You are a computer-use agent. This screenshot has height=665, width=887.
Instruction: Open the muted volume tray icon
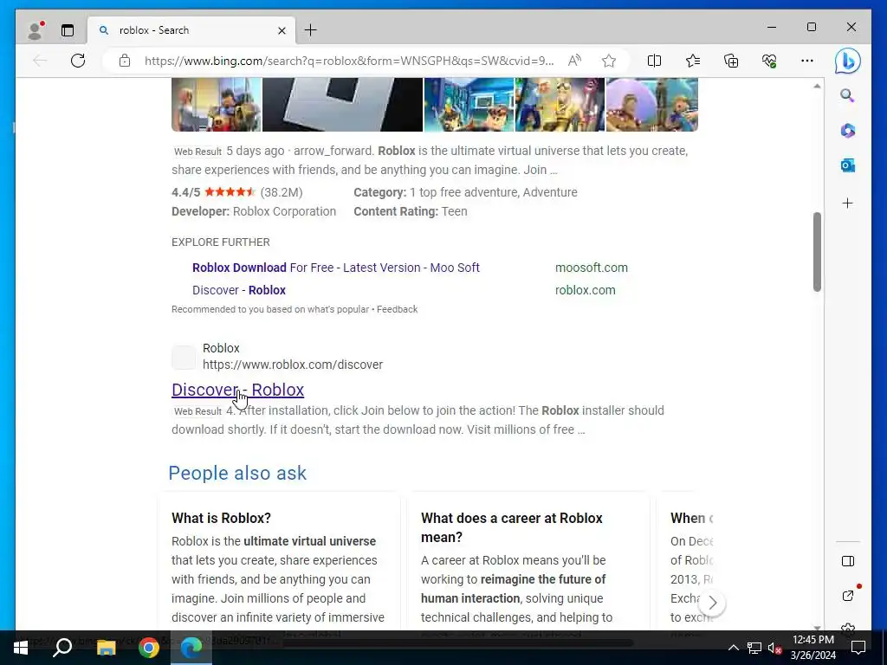(774, 648)
